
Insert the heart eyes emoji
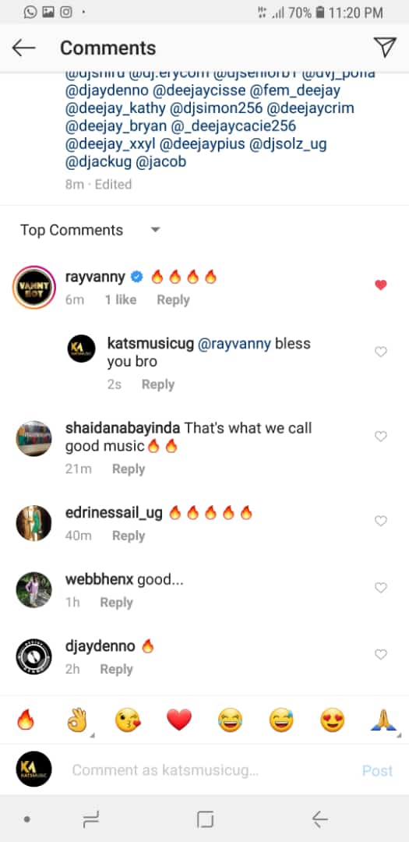pyautogui.click(x=332, y=720)
